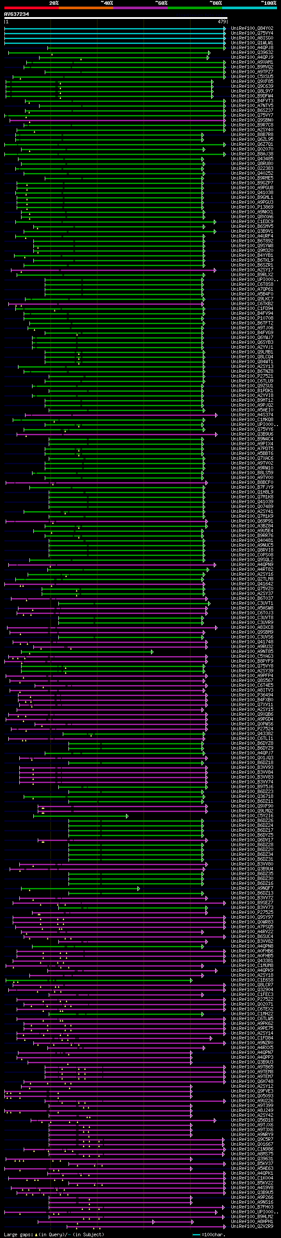Click label UniRef100_C5YAG3
The width and height of the screenshot is (281, 1238).
[252, 656]
